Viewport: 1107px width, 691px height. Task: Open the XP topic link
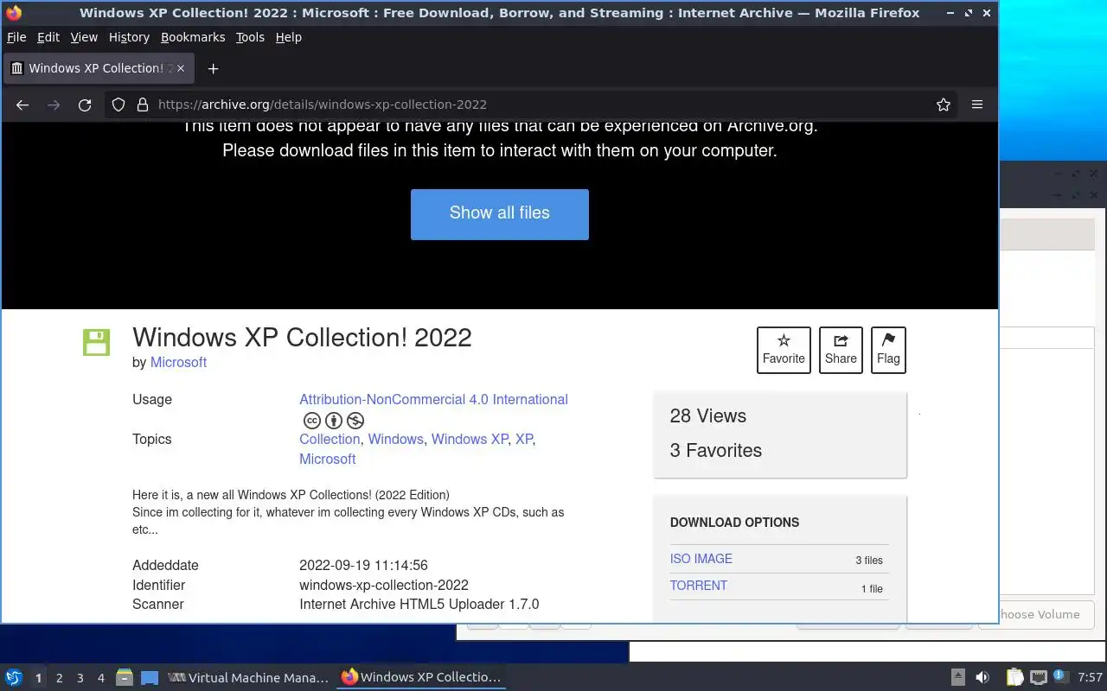click(524, 439)
